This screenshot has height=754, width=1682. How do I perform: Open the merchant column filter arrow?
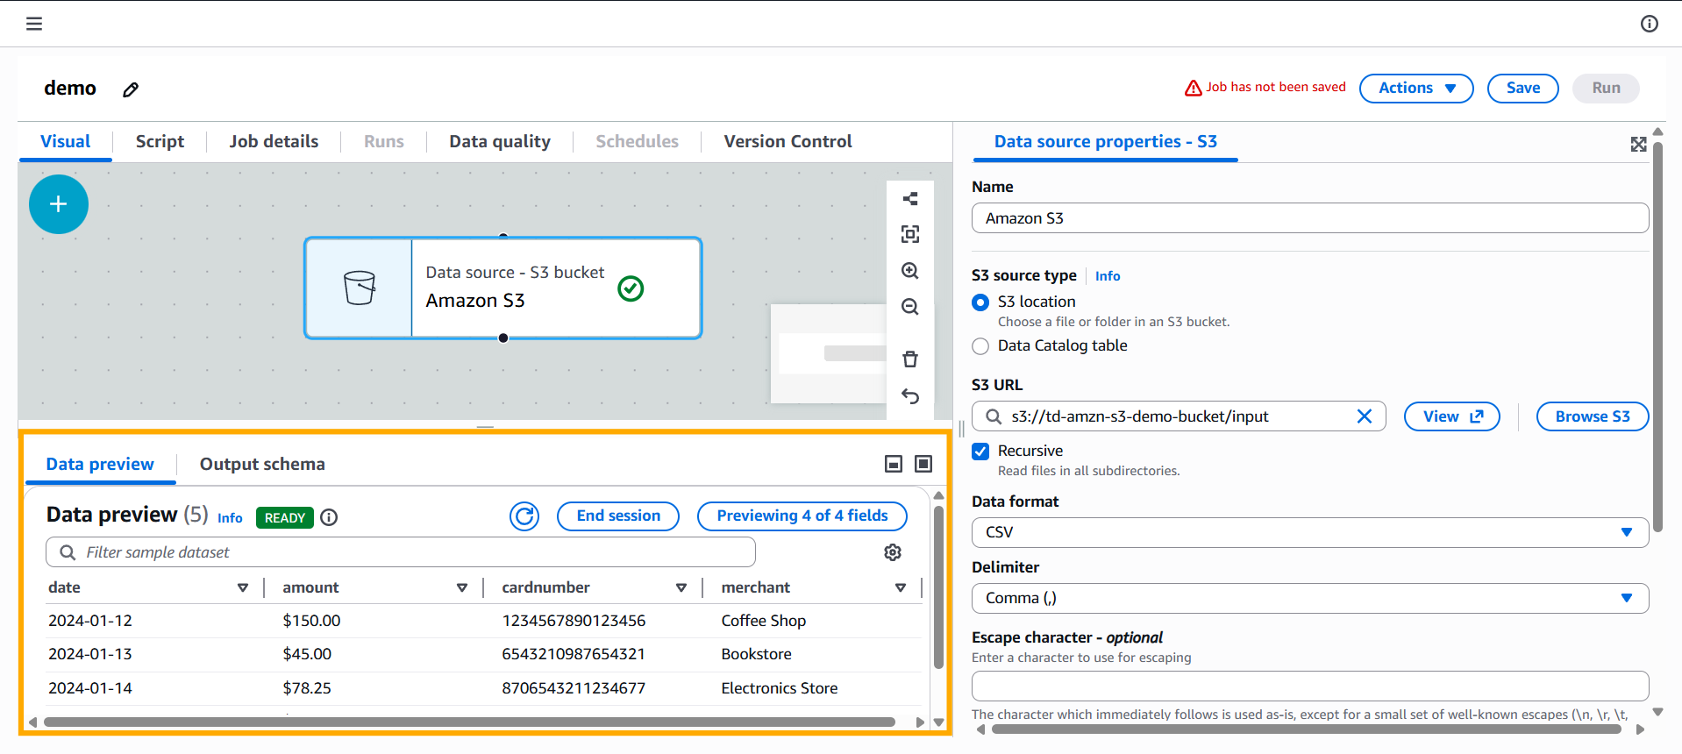click(x=901, y=587)
